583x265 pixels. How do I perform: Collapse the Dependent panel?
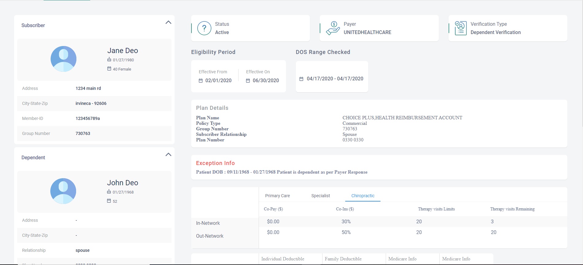[x=168, y=155]
